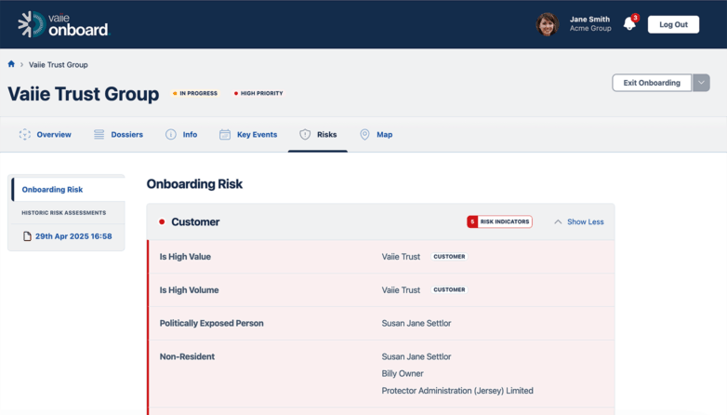
Task: Collapse Customer section with Show Less
Action: pos(578,222)
